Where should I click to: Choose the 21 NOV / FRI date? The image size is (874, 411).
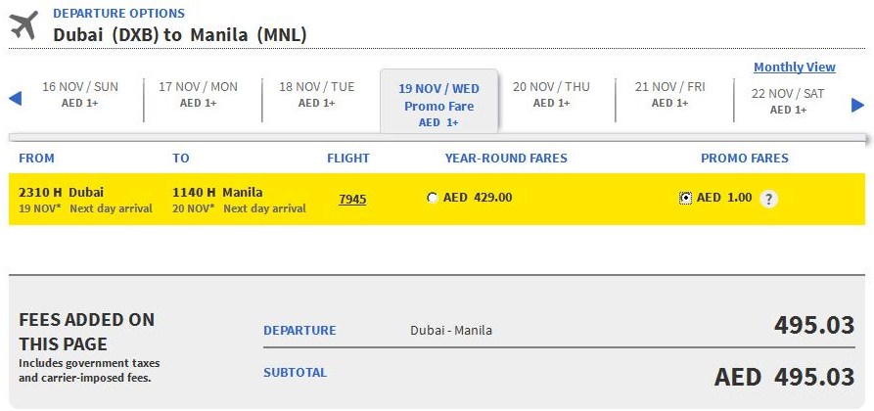pyautogui.click(x=670, y=94)
